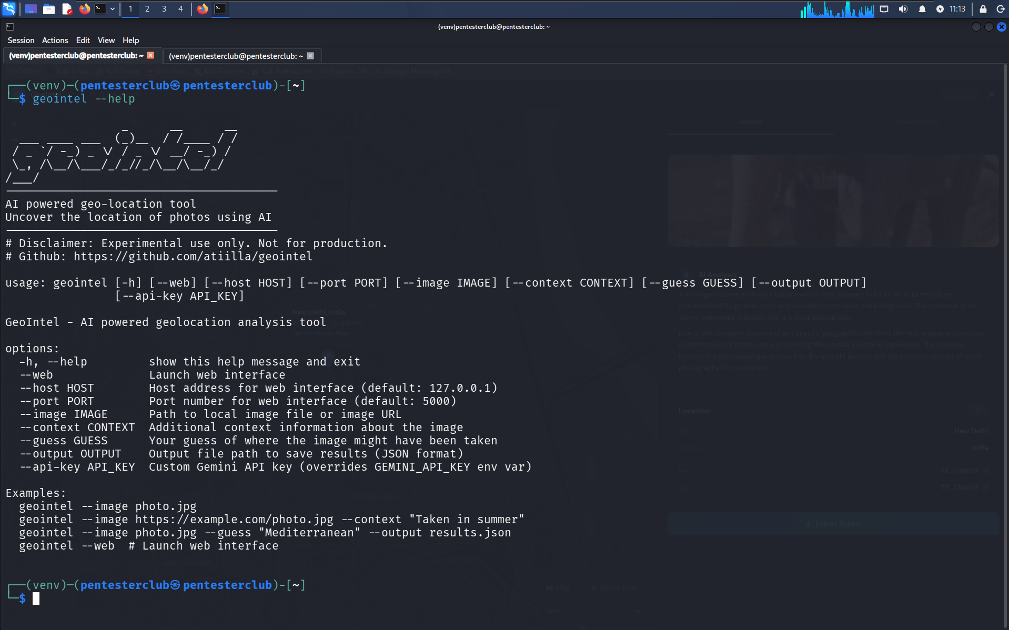Click the 'usage: geointel' line
The image size is (1009, 630).
pos(436,283)
